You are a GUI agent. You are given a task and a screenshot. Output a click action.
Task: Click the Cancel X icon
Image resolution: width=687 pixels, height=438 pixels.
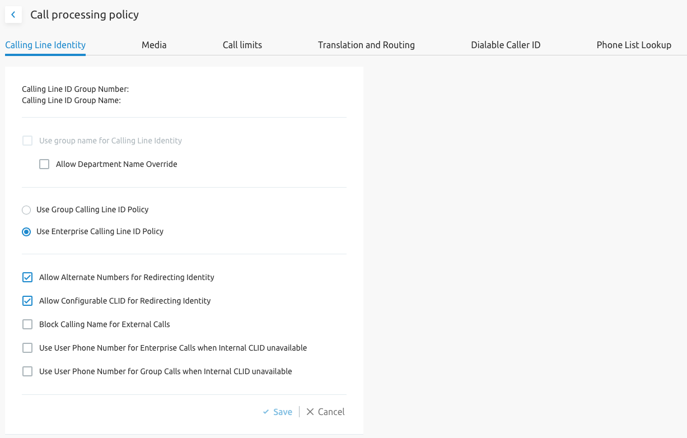pos(310,412)
